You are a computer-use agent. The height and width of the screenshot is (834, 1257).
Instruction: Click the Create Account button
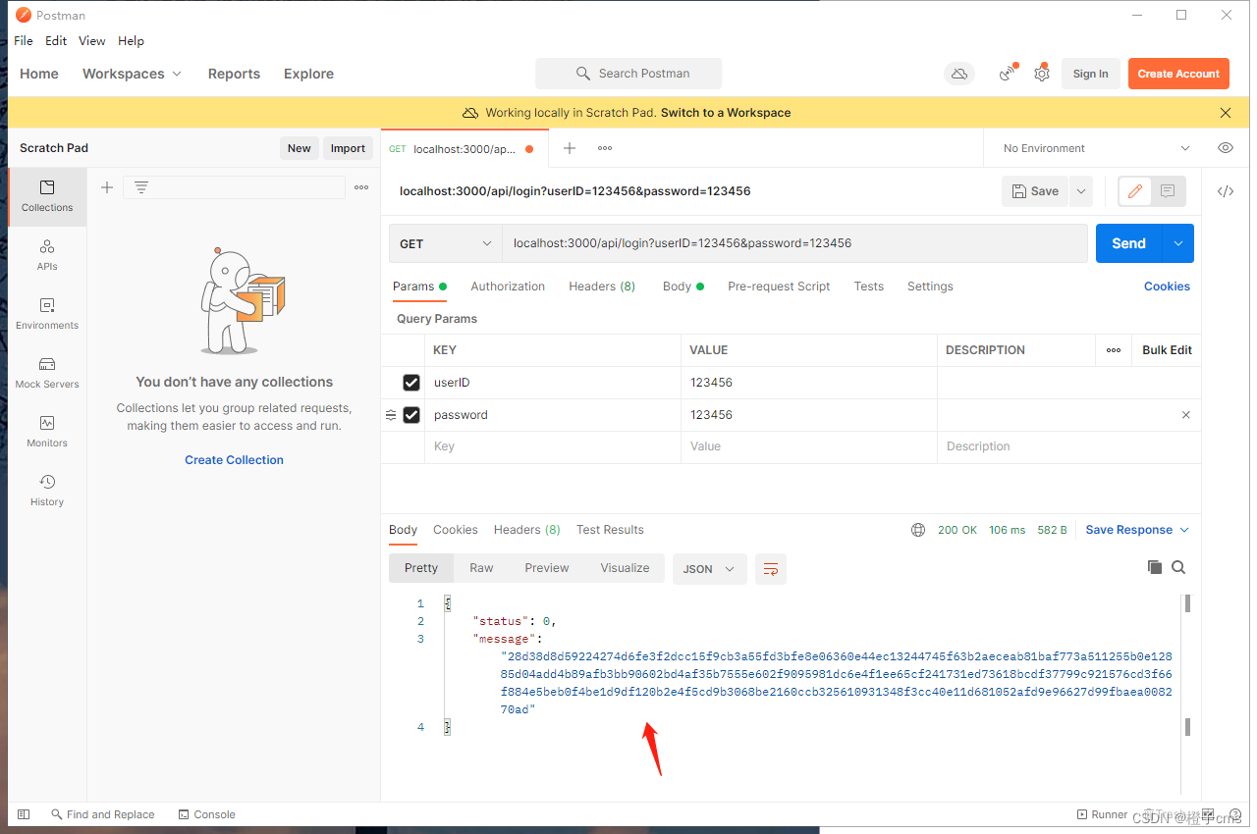tap(1178, 74)
